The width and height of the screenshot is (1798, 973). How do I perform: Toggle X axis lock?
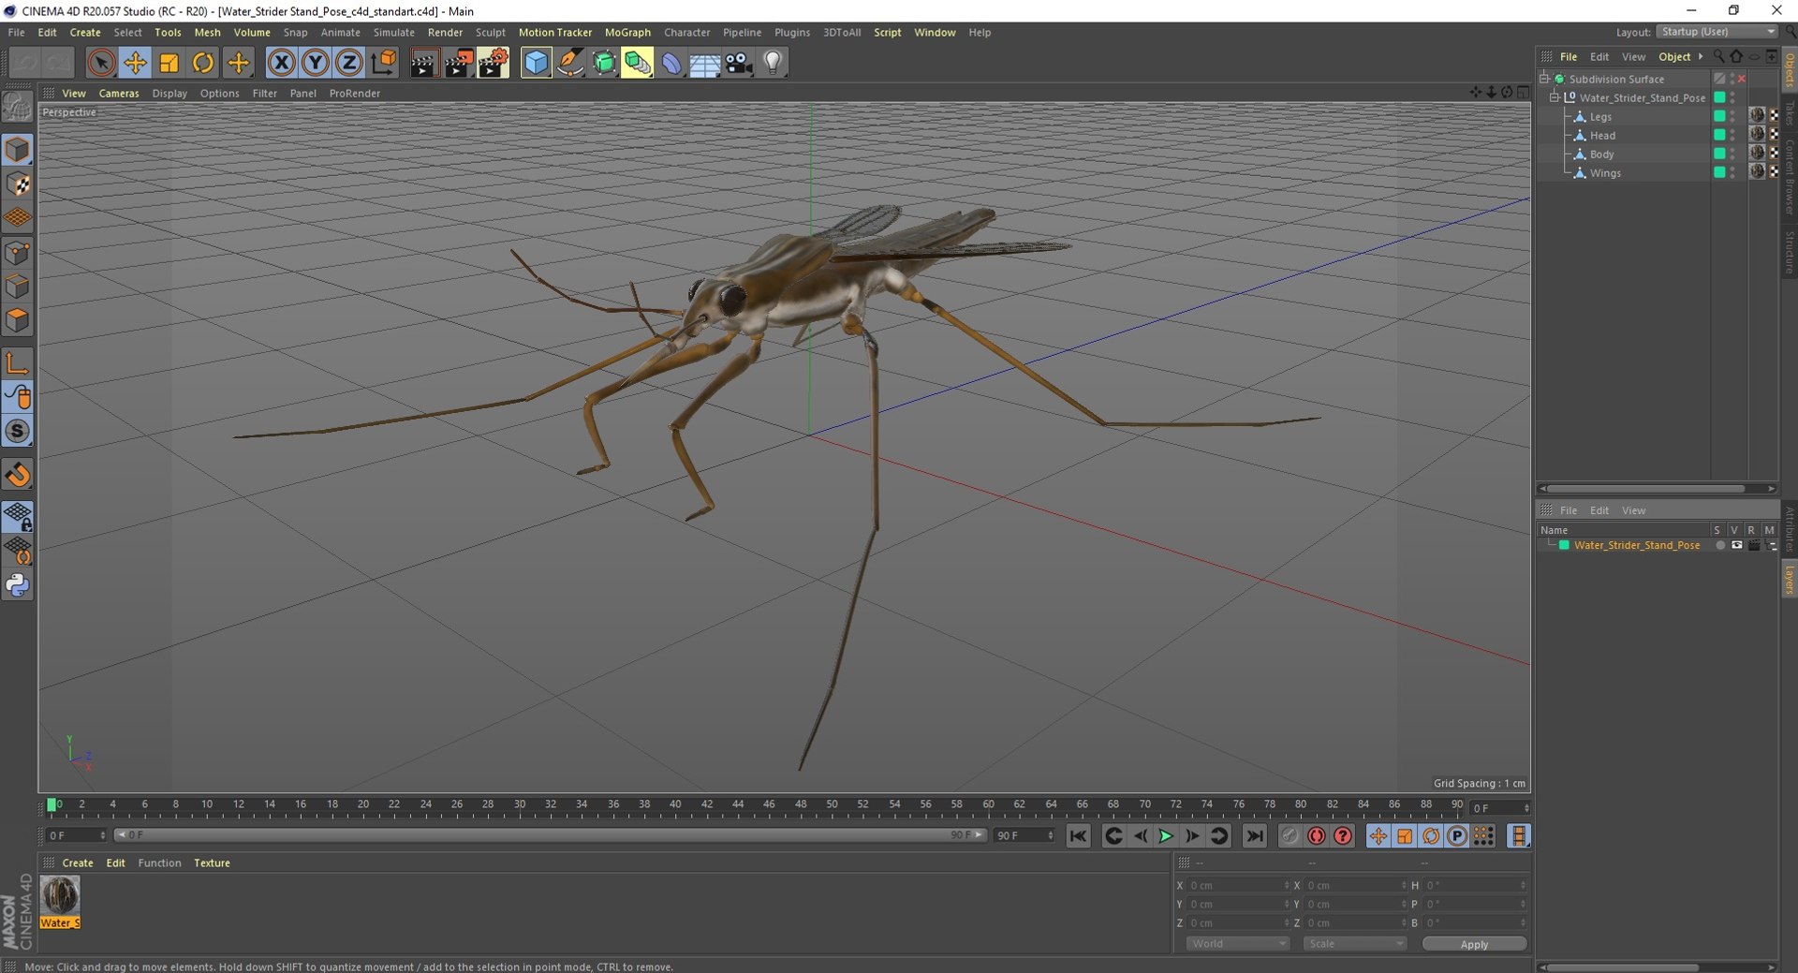coord(281,63)
